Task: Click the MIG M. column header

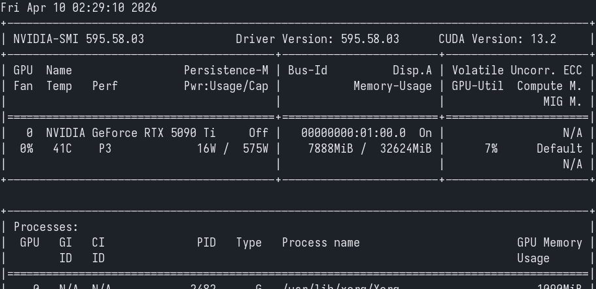Action: tap(562, 102)
